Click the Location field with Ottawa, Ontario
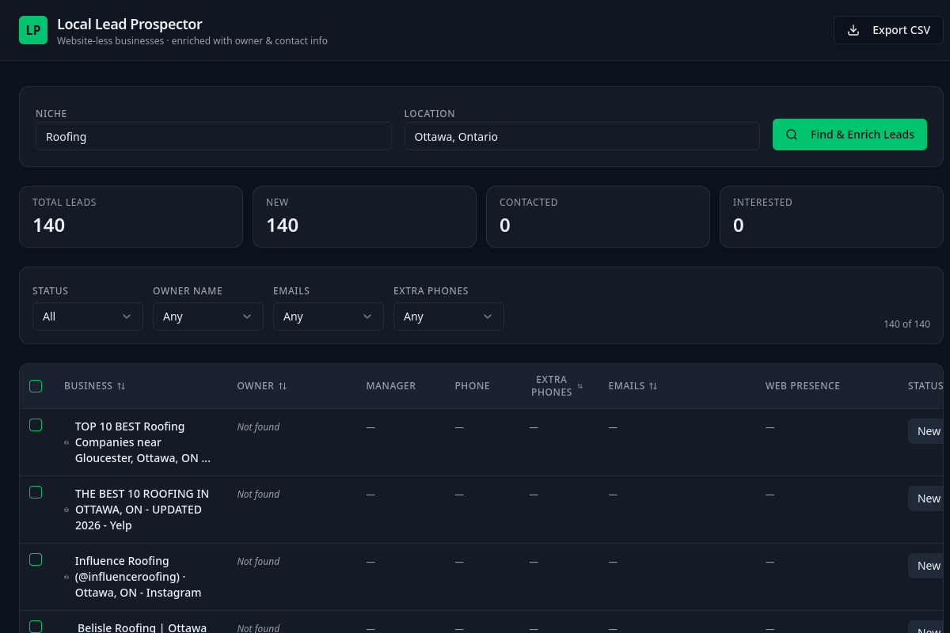950x633 pixels. (x=582, y=136)
